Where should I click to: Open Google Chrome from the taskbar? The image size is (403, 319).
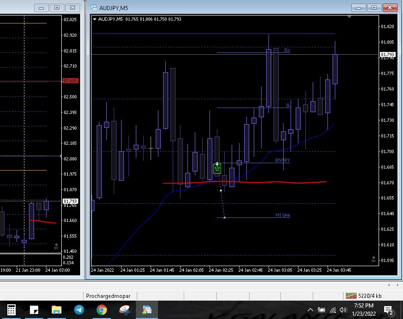point(102,310)
